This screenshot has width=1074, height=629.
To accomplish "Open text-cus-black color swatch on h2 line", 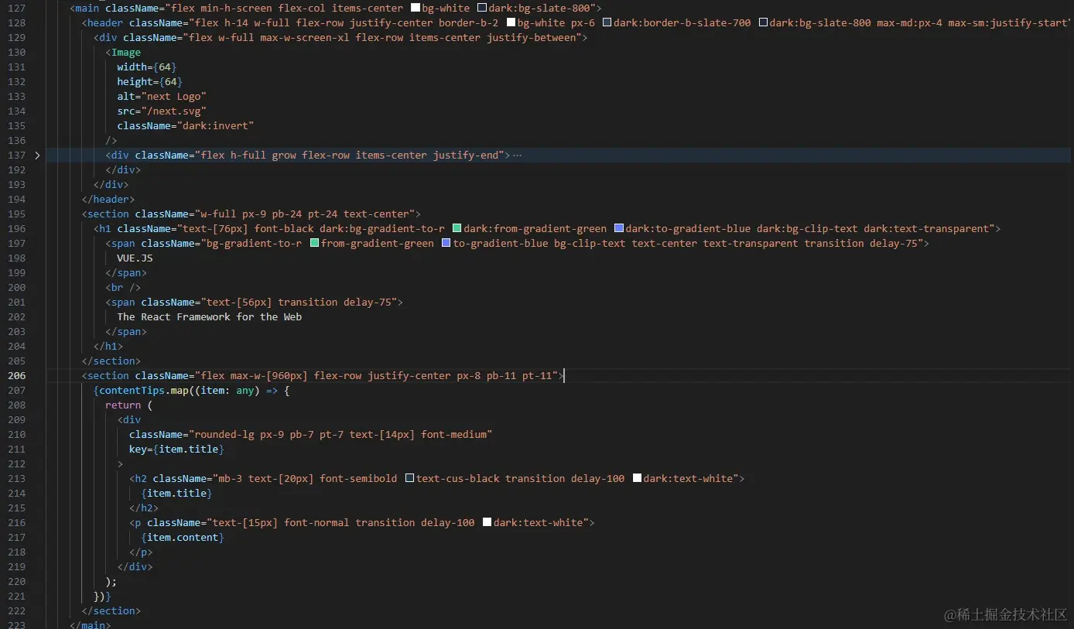I will tap(409, 479).
